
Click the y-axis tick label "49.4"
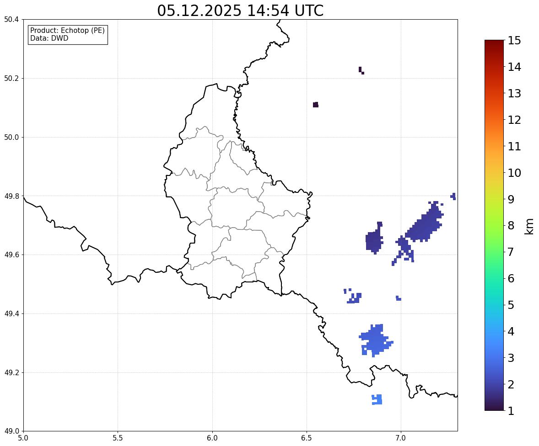click(x=11, y=313)
